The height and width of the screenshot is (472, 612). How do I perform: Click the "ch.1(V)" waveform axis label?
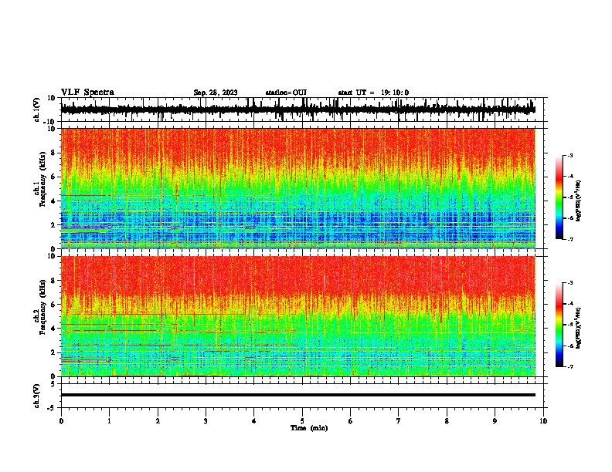[37, 110]
